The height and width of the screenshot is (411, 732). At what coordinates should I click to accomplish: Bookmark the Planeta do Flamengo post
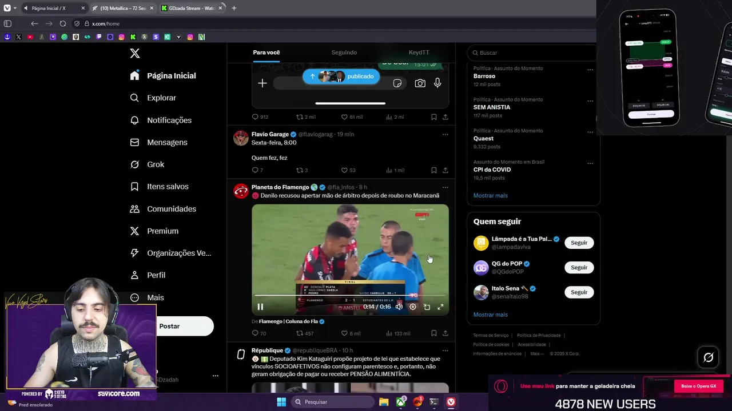point(433,333)
